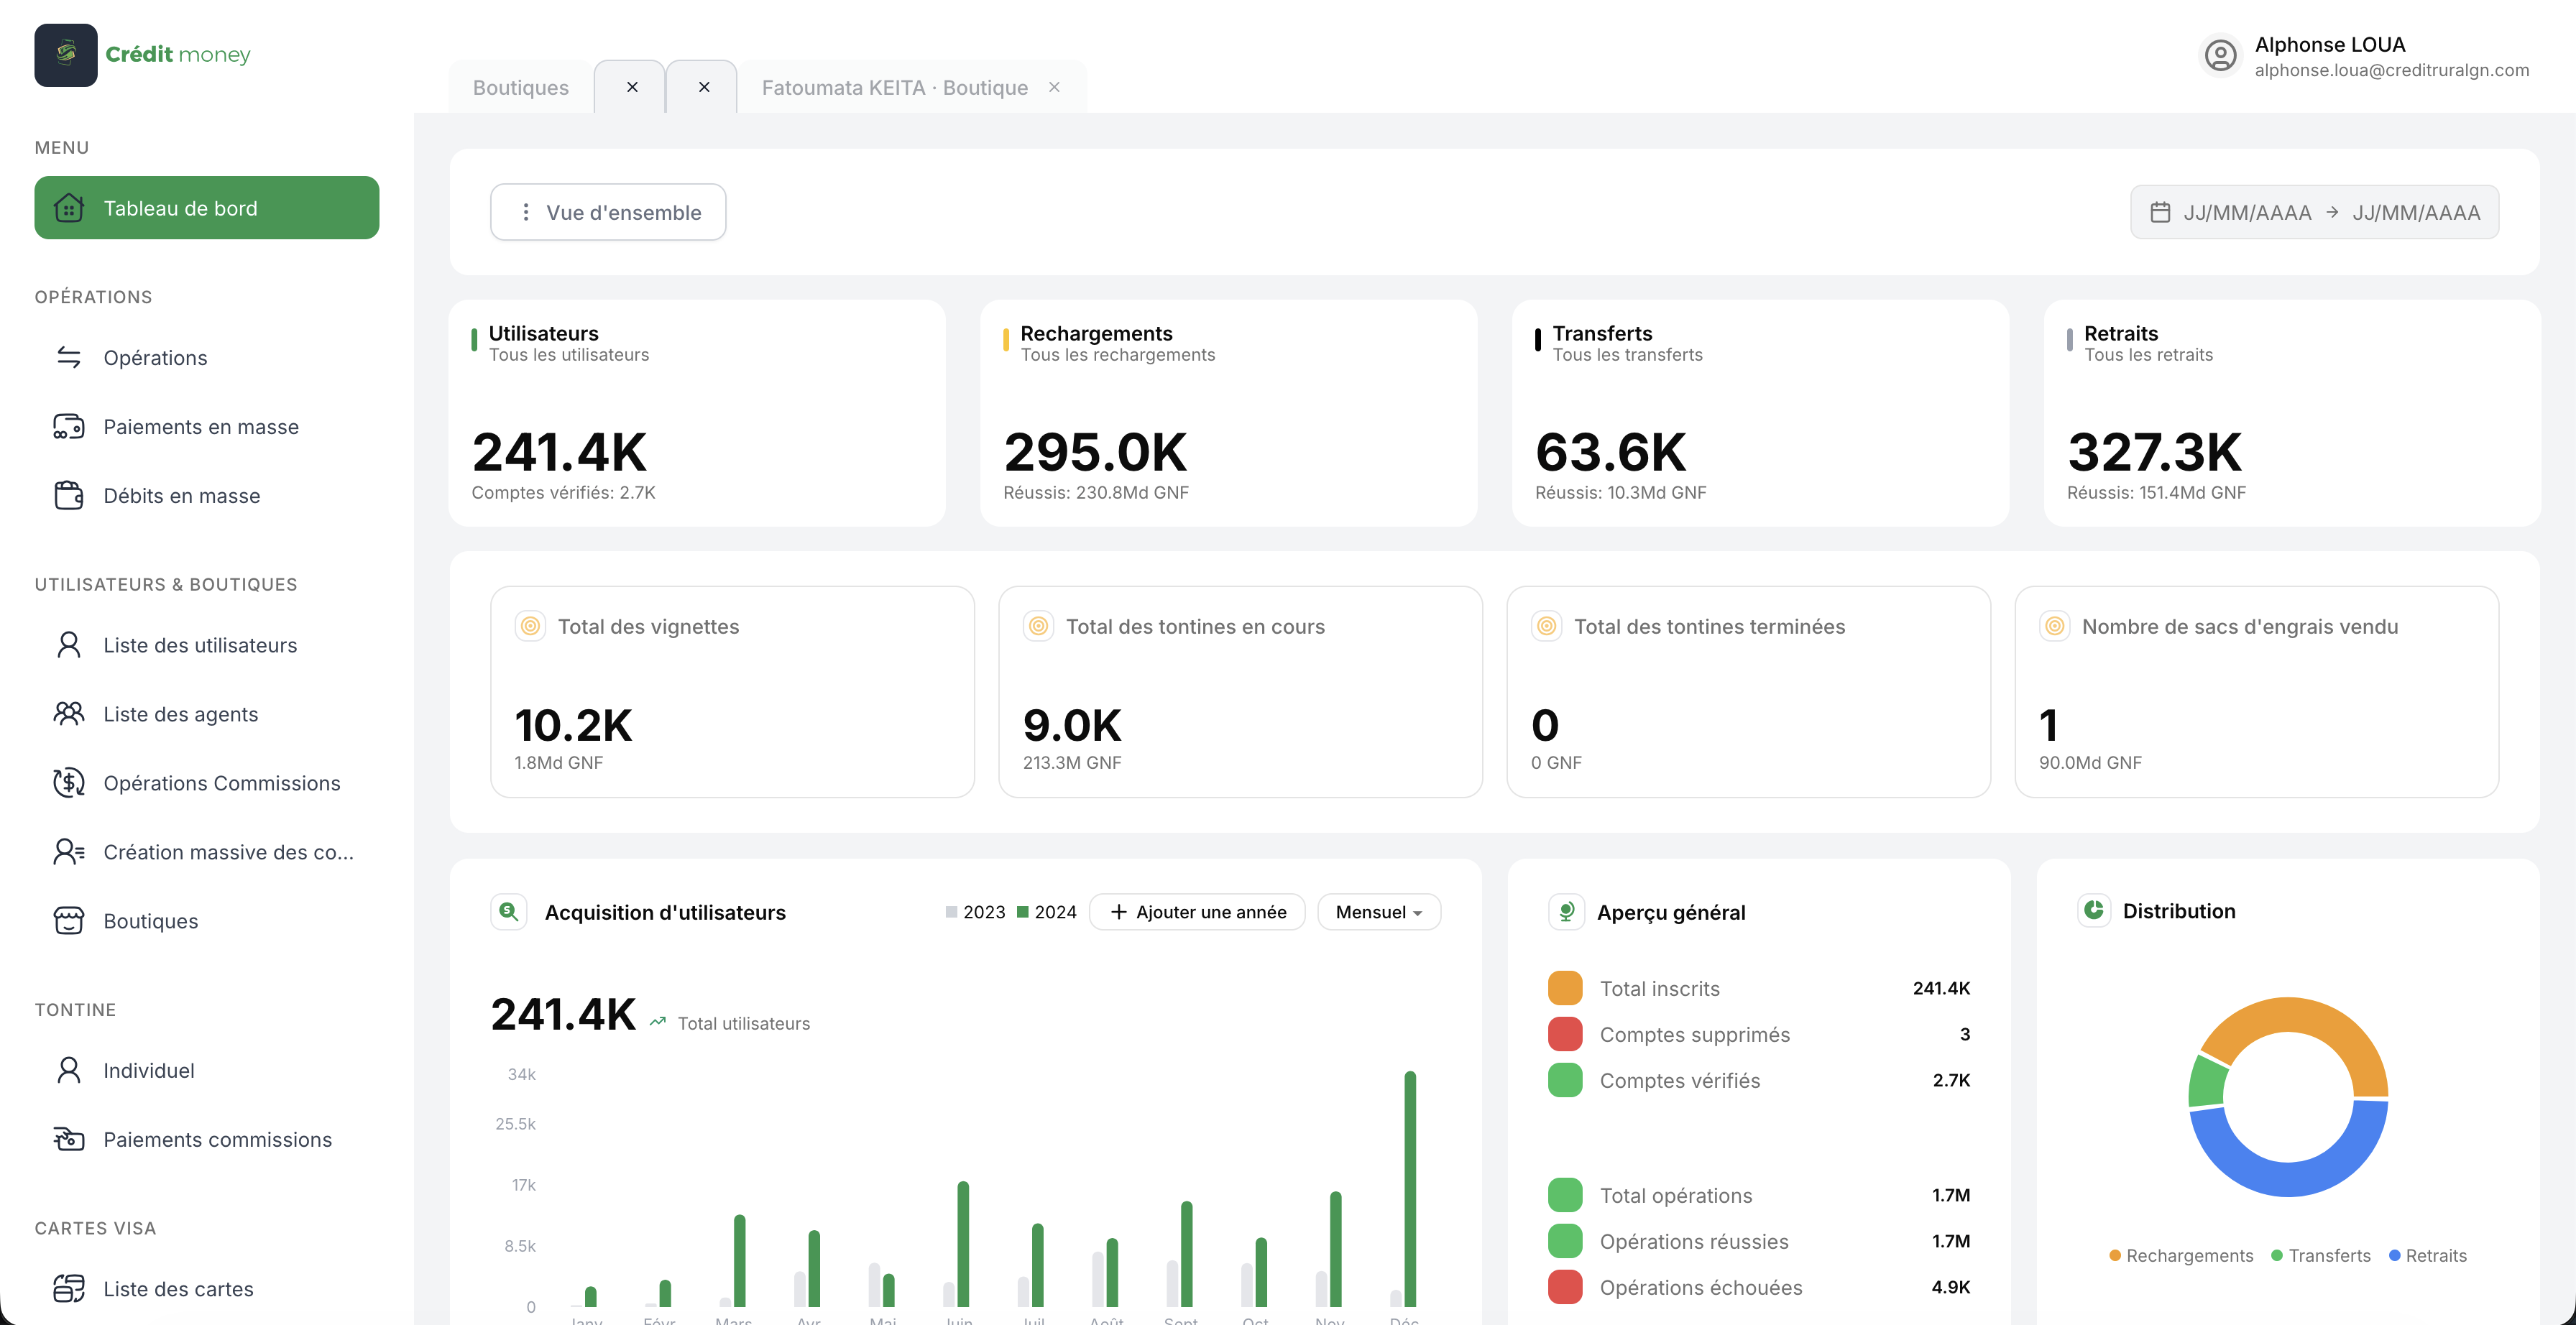The width and height of the screenshot is (2576, 1325).
Task: Click the Acquisition d'utilisateurs search icon
Action: pos(509,911)
